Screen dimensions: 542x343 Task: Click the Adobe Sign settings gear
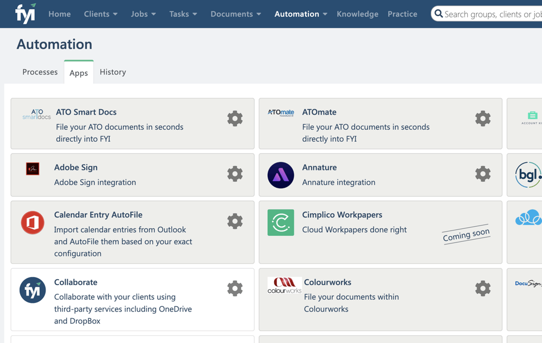click(235, 174)
